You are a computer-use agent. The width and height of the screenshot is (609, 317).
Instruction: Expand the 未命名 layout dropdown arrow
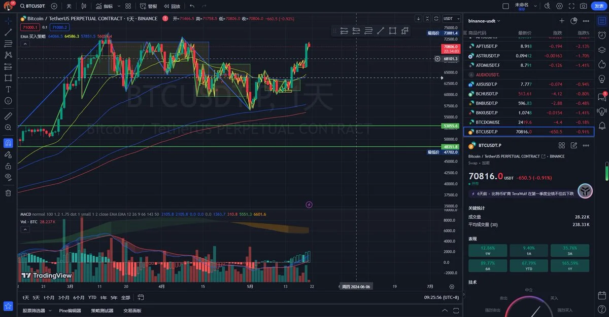click(x=535, y=6)
